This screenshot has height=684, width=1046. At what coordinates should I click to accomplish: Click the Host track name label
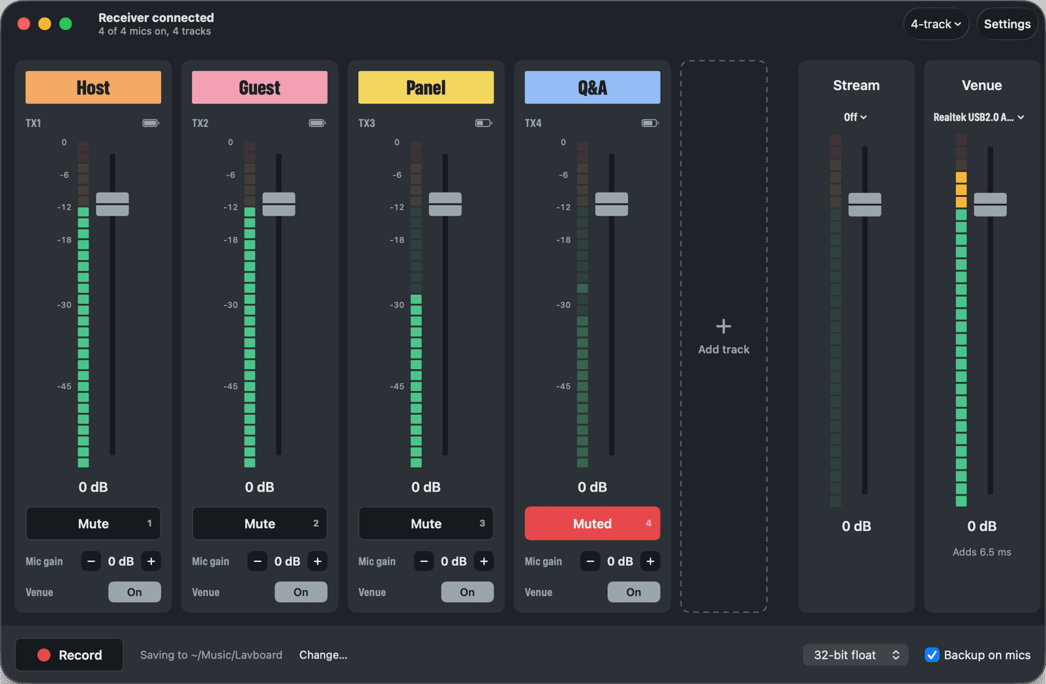click(x=93, y=87)
